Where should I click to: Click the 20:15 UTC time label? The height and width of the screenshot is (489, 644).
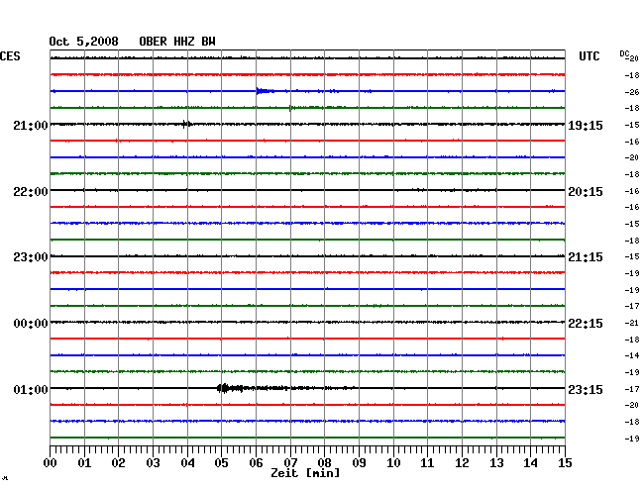tap(586, 192)
